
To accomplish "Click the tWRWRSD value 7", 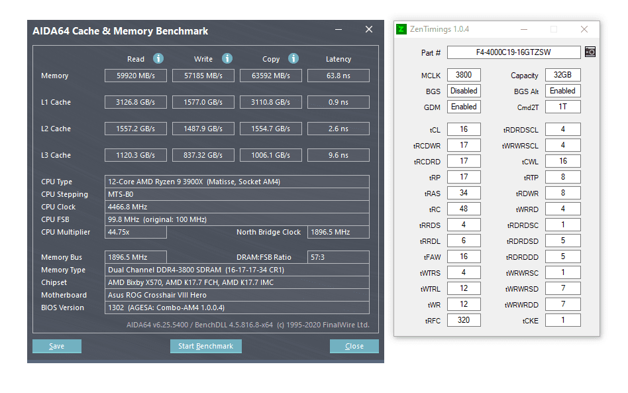I will [562, 288].
